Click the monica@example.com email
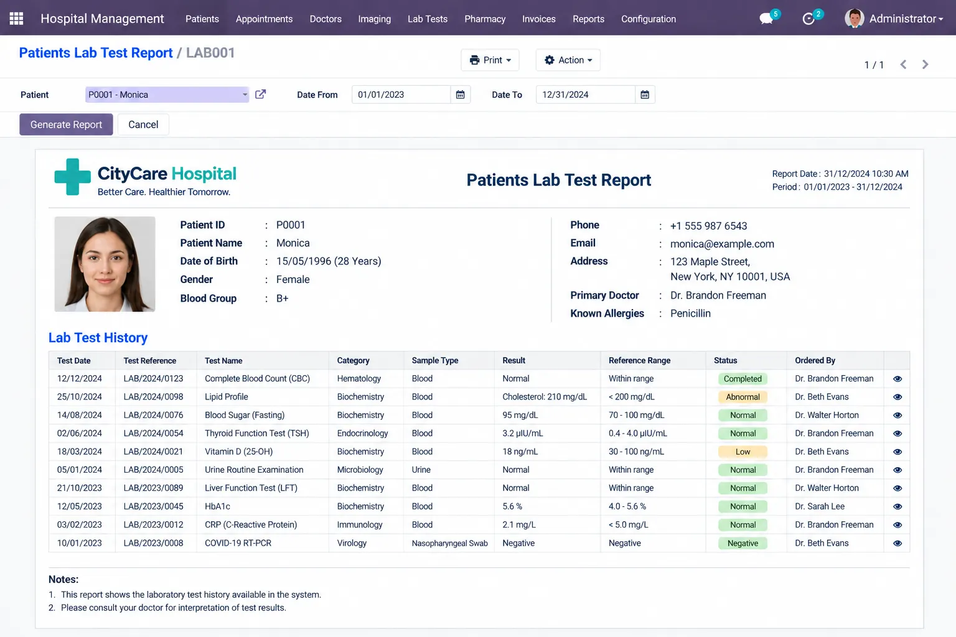Viewport: 956px width, 637px height. click(722, 244)
